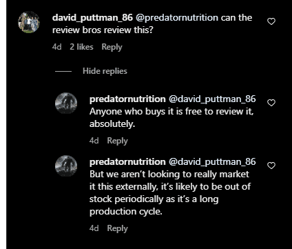View the 2 likes list
The height and width of the screenshot is (249, 292).
coord(81,47)
